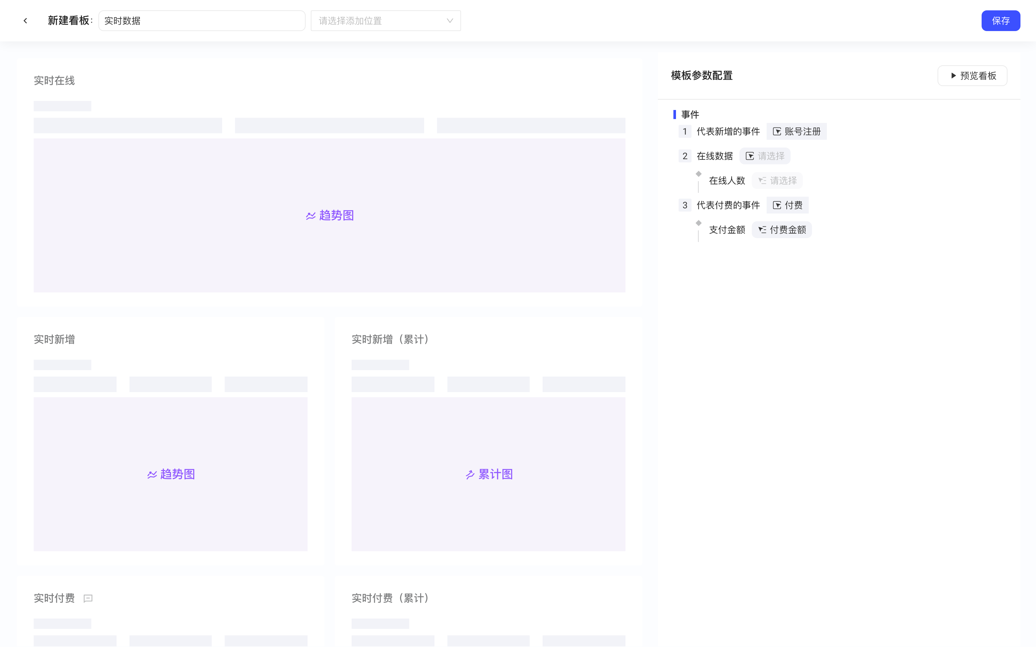Open the 付费 event selector

click(787, 205)
